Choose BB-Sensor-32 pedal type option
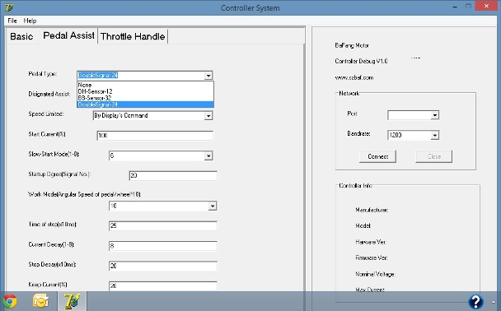This screenshot has width=501, height=311. click(x=145, y=98)
